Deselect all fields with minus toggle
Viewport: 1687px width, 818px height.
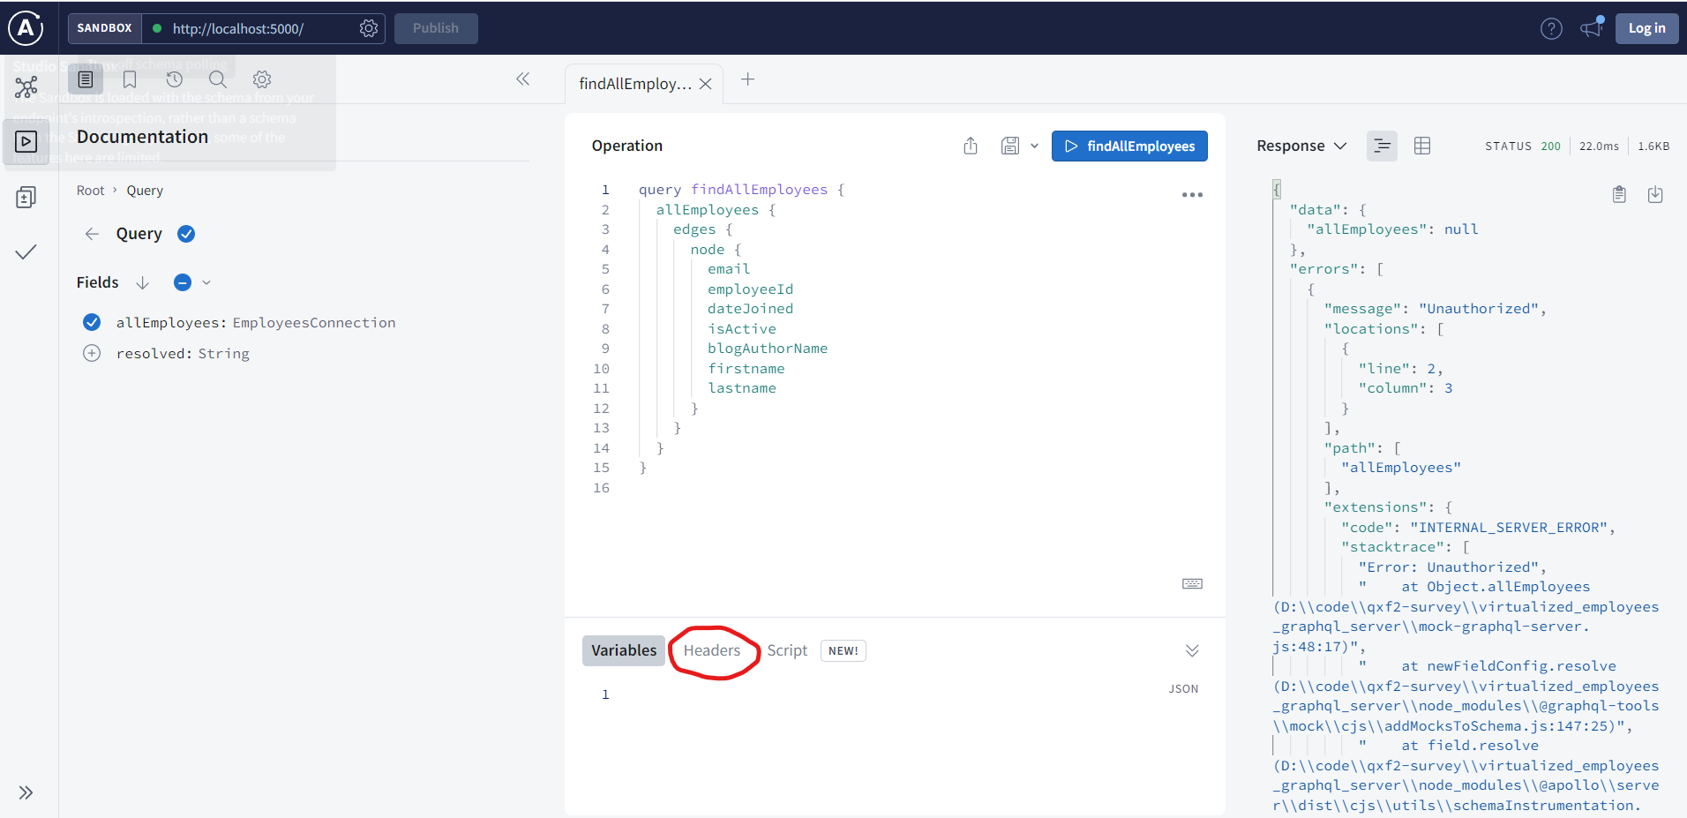pyautogui.click(x=182, y=282)
